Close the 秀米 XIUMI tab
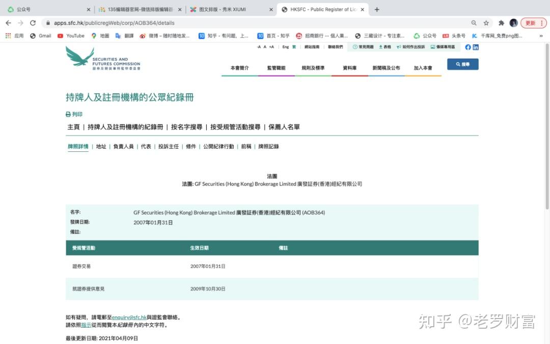Viewport: 550px width, 344px height. point(271,10)
